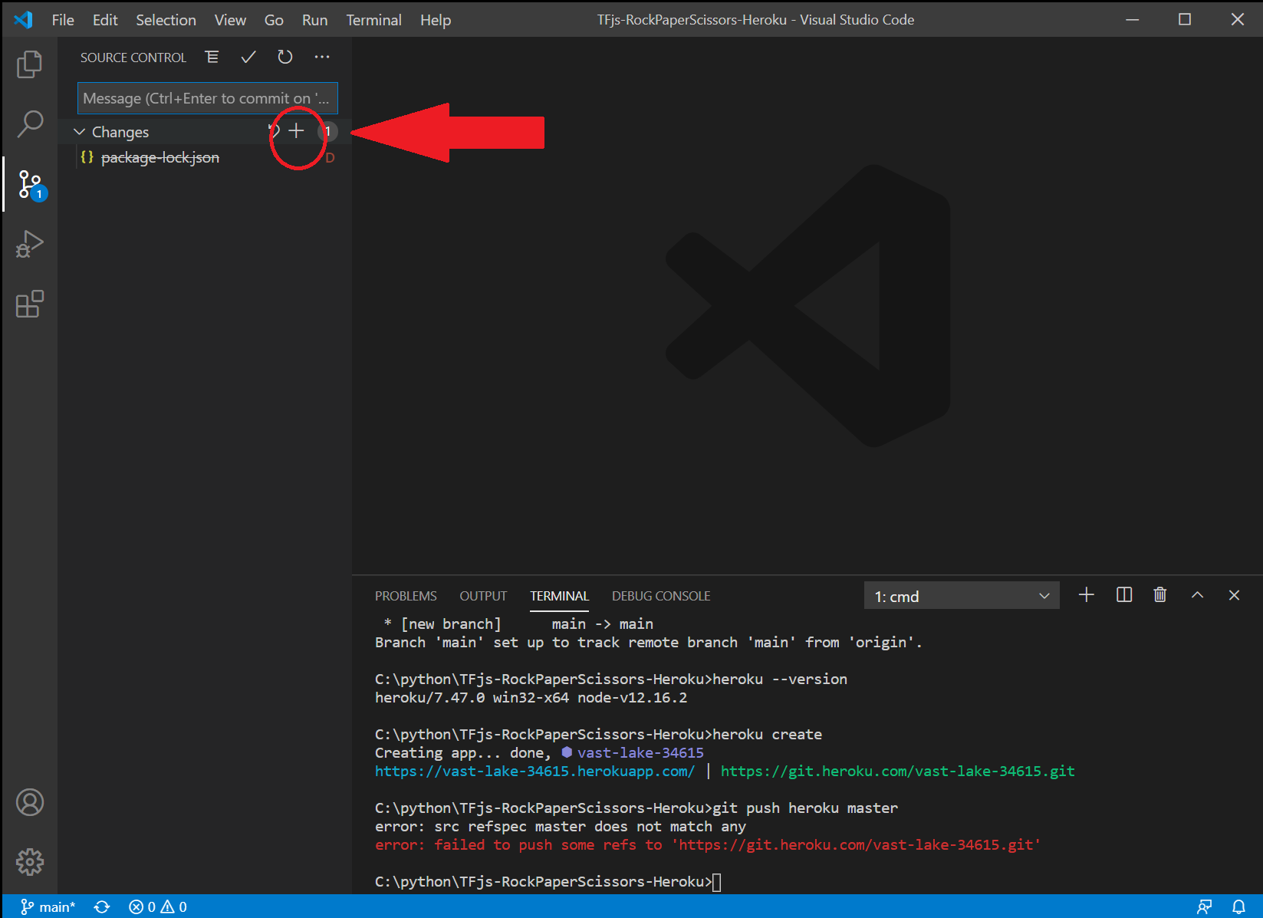1263x918 pixels.
Task: Click the main* branch in status bar
Action: tap(48, 907)
